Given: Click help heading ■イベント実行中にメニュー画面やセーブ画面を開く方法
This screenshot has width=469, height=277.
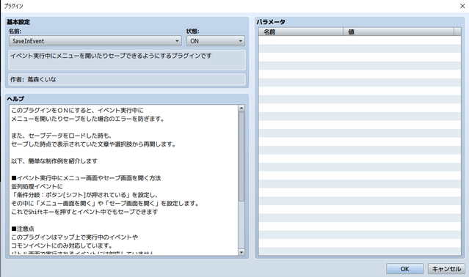Looking at the screenshot, I should pyautogui.click(x=86, y=178).
